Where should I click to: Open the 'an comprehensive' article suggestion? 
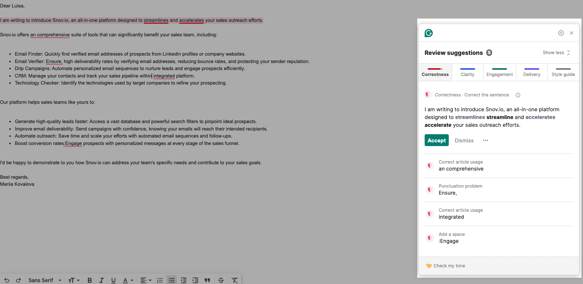461,166
